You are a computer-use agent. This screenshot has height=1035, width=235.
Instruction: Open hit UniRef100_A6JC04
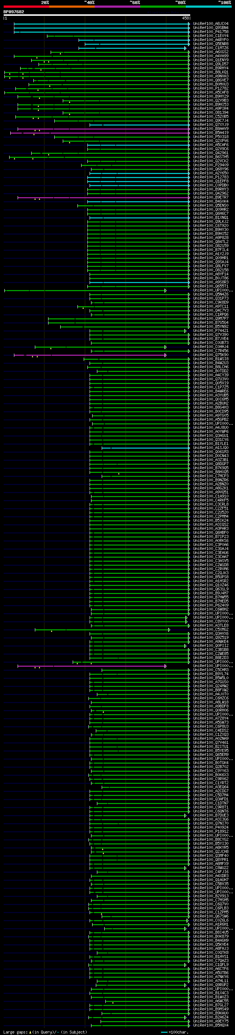point(211,24)
